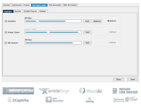Click the Indexification logo

(x=18, y=91)
